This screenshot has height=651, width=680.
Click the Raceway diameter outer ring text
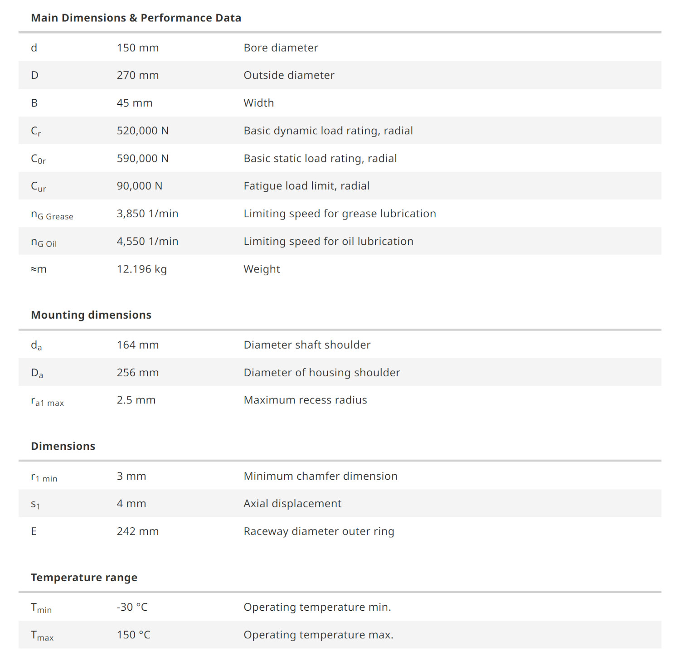pos(319,531)
